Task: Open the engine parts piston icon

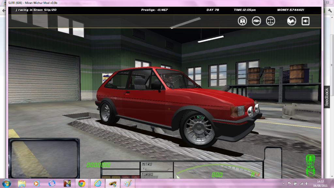Action: (x=242, y=21)
